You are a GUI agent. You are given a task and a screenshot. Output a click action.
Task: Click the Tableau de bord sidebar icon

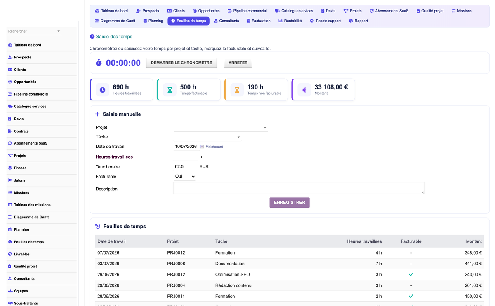[x=10, y=45]
